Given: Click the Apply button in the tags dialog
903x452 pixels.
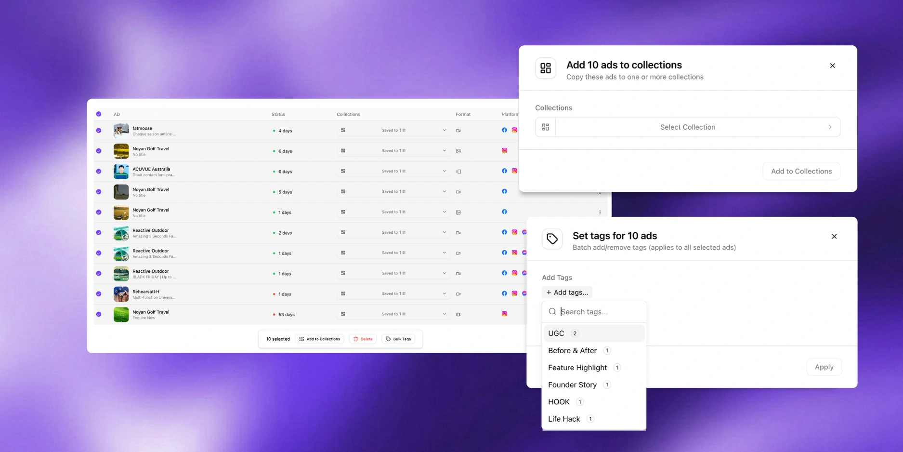Looking at the screenshot, I should tap(824, 367).
